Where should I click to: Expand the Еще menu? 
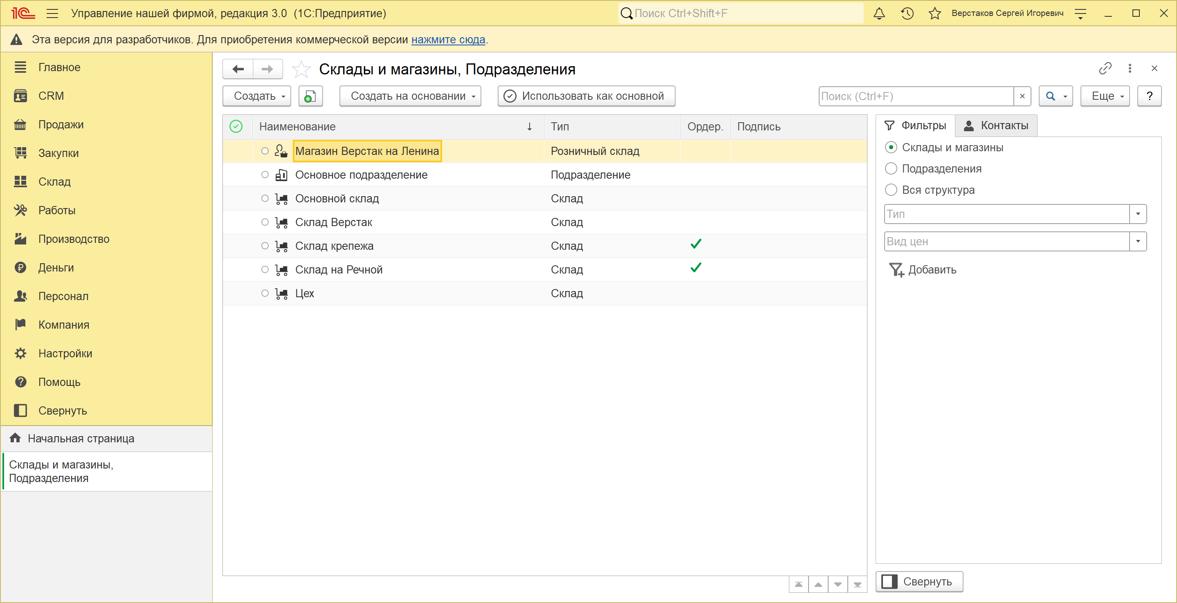point(1105,96)
